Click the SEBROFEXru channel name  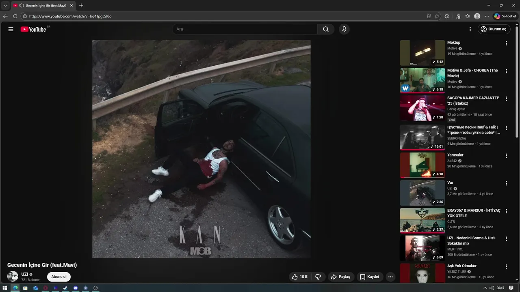pos(457,138)
